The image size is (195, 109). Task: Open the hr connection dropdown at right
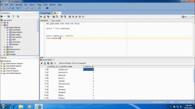[x=193, y=17]
